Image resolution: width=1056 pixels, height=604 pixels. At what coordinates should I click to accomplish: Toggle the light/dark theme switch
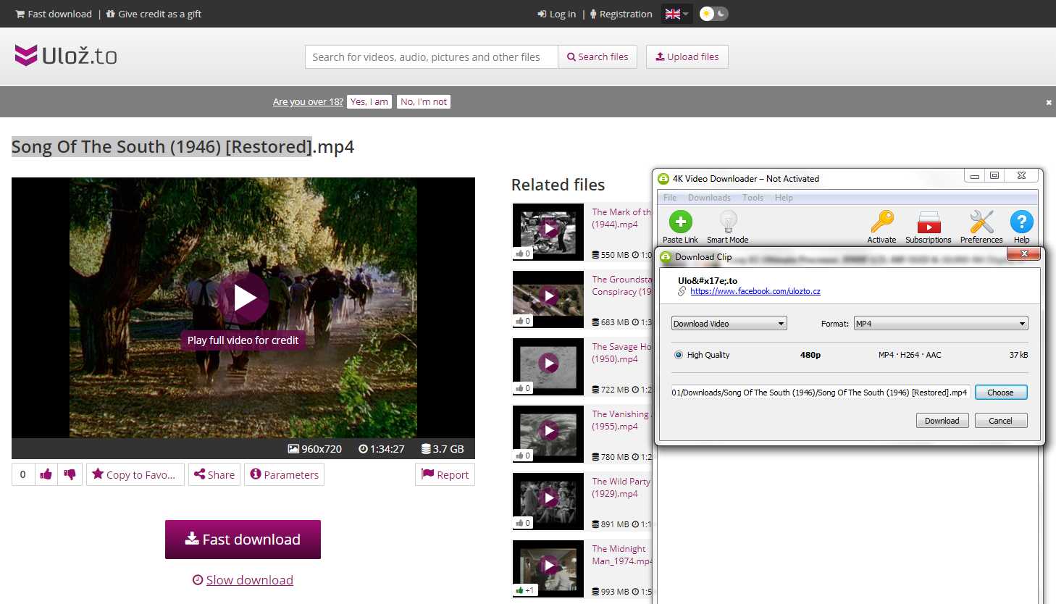click(x=713, y=14)
